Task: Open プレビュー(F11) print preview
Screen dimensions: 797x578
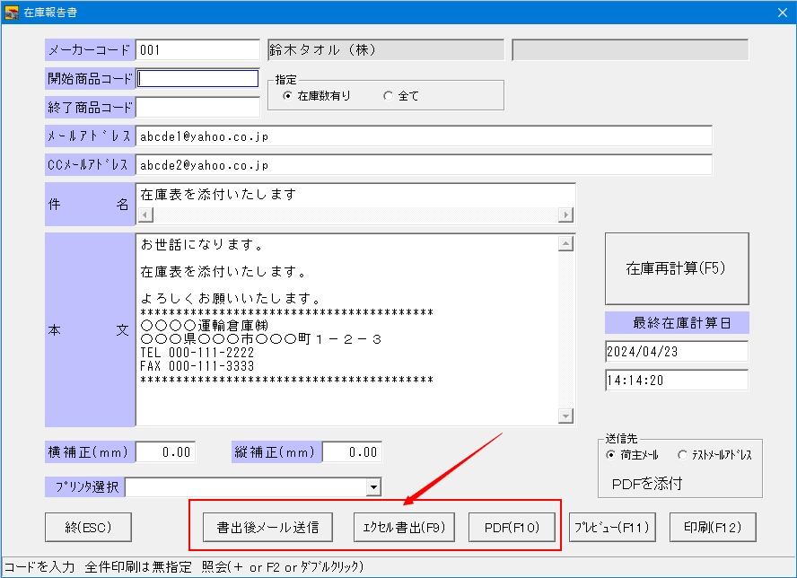Action: click(x=610, y=526)
